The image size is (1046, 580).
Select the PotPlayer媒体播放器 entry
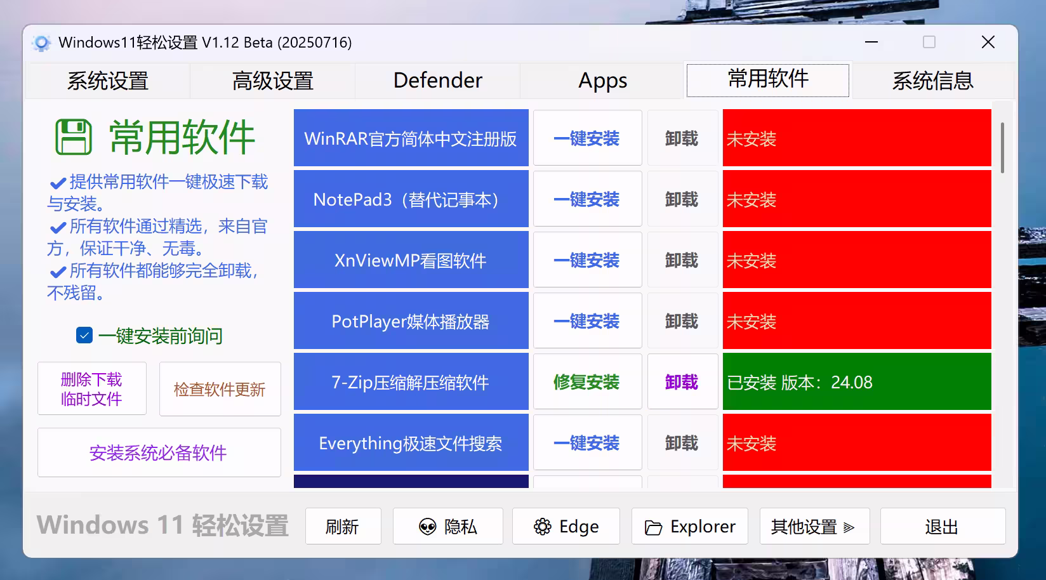(x=411, y=321)
